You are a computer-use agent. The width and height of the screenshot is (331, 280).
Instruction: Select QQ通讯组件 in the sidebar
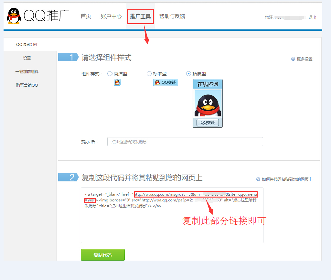click(27, 45)
